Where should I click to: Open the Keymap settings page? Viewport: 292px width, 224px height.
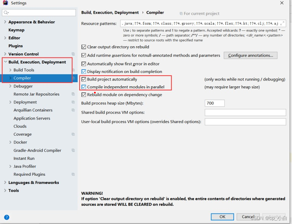tap(16, 30)
